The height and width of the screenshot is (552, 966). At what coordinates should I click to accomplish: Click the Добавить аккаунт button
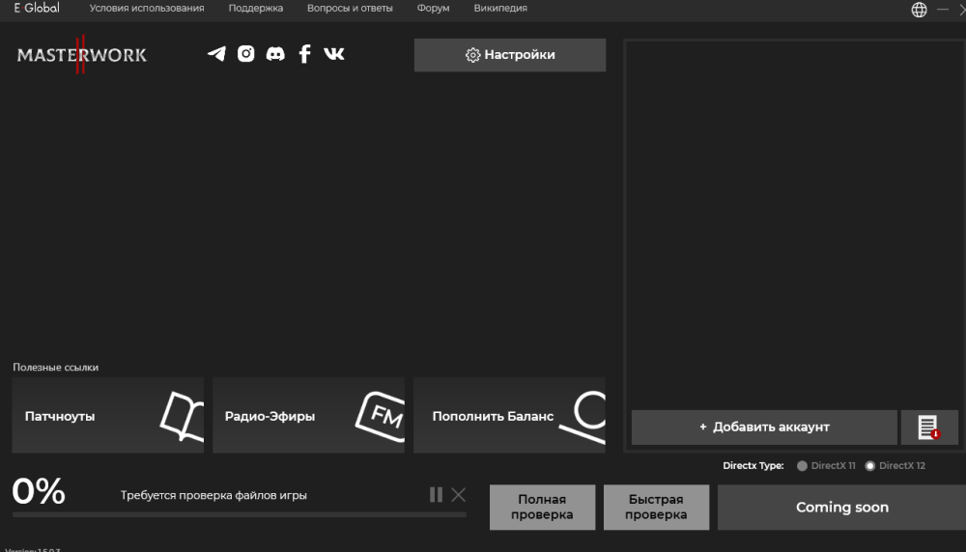[764, 428]
